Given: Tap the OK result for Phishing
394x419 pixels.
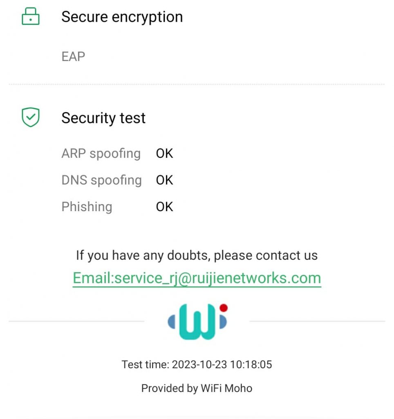Looking at the screenshot, I should tap(165, 207).
